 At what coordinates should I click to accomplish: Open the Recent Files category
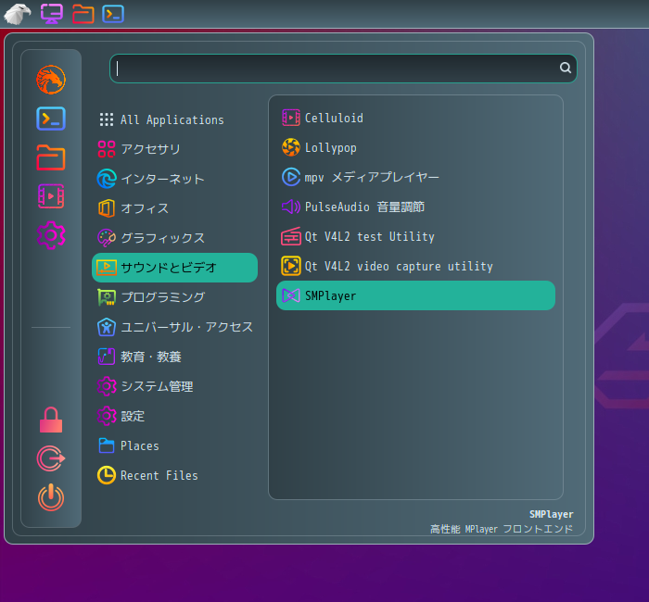coord(174,475)
